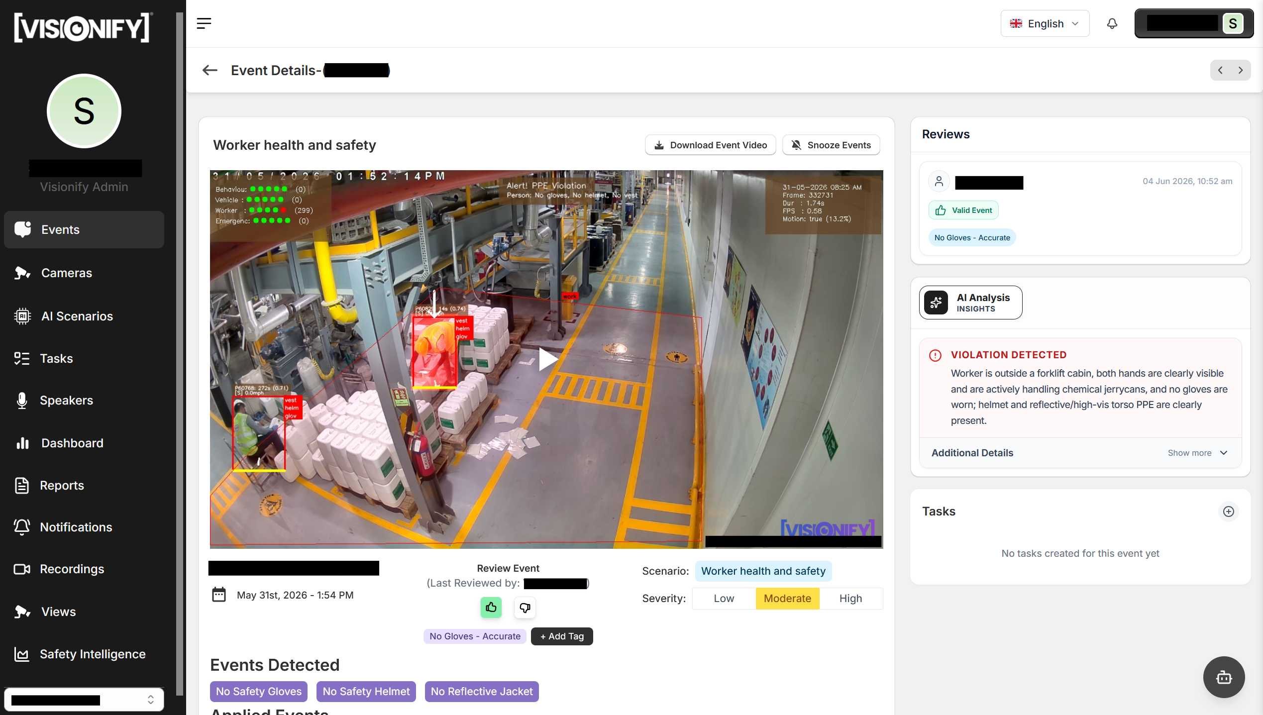Open the Safety Intelligence menu item
The image size is (1263, 715).
tap(84, 654)
